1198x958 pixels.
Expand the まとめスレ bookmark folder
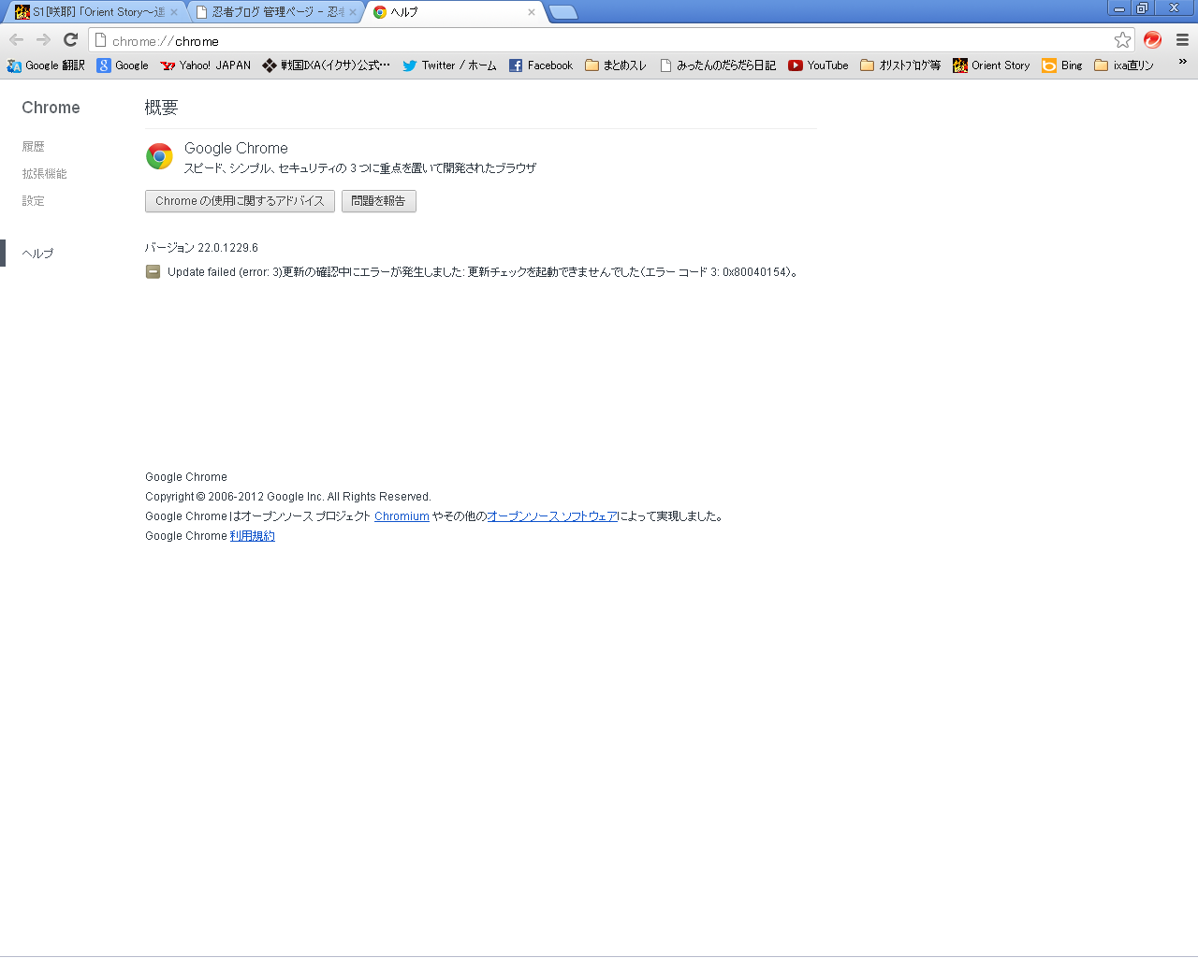pos(616,65)
